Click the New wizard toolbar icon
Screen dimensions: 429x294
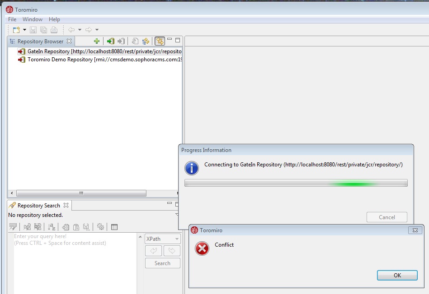16,30
